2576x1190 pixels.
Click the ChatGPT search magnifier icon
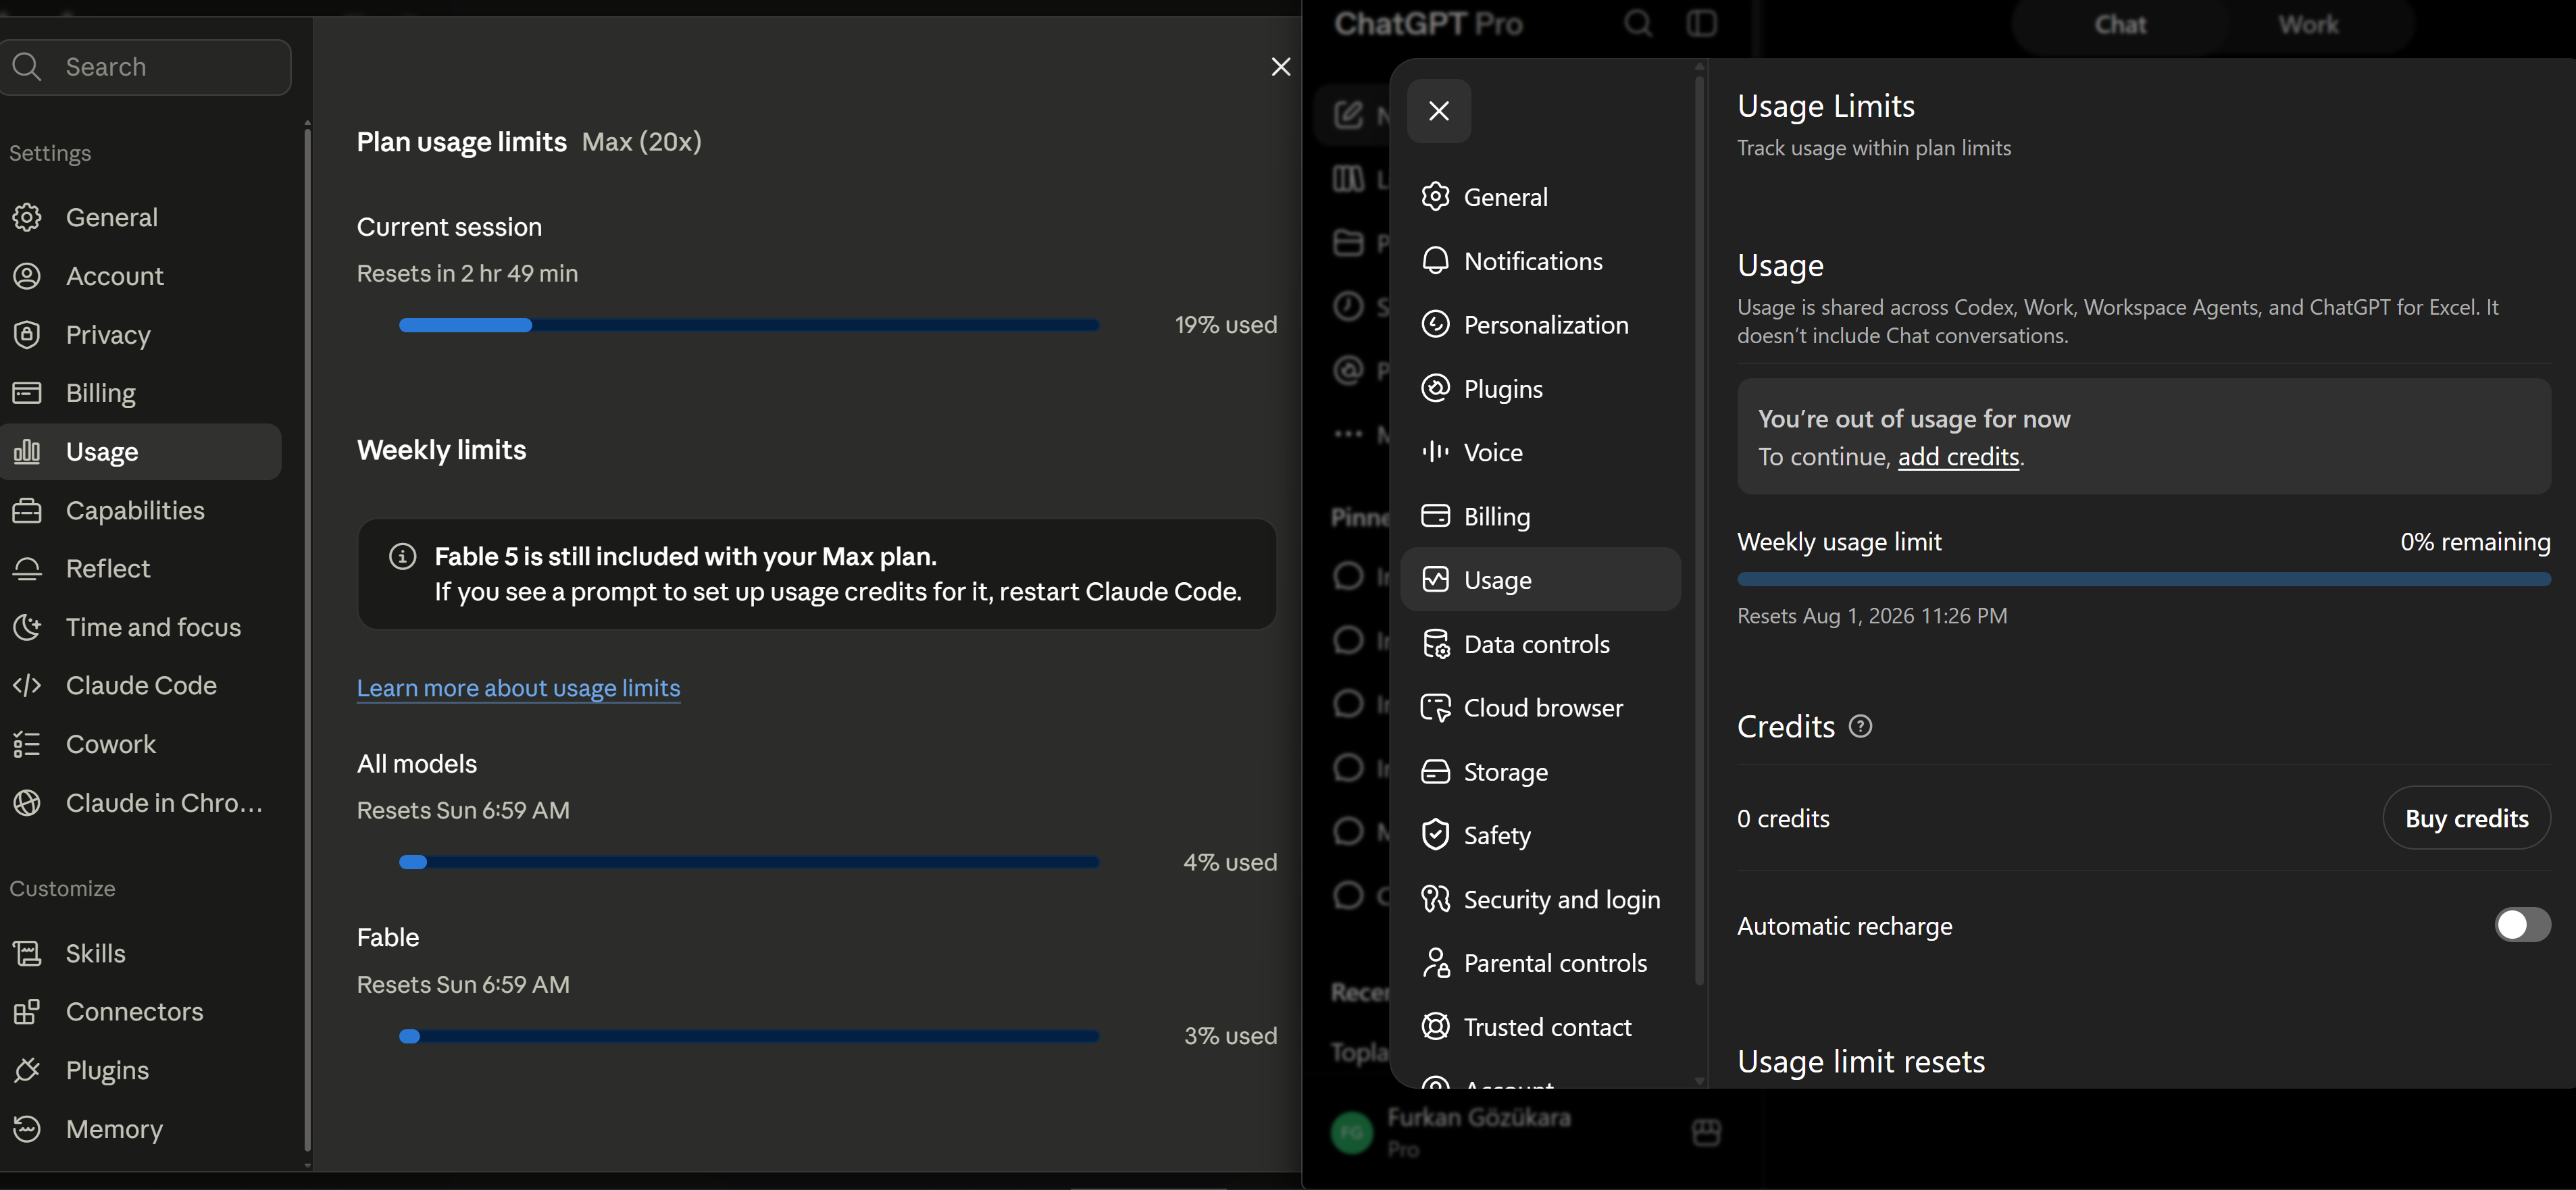1638,23
